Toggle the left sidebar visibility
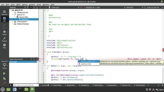This screenshot has height=92, width=164. 11,85
